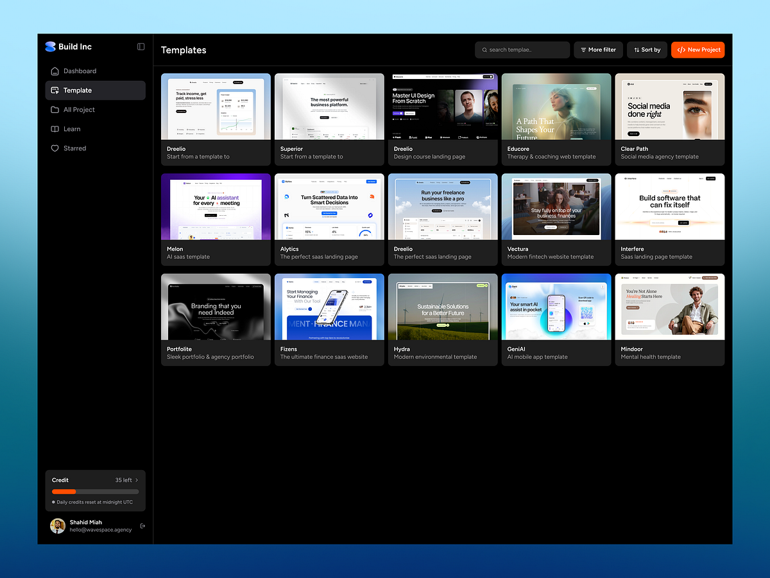The image size is (770, 578).
Task: Toggle the More filter panel
Action: [598, 49]
